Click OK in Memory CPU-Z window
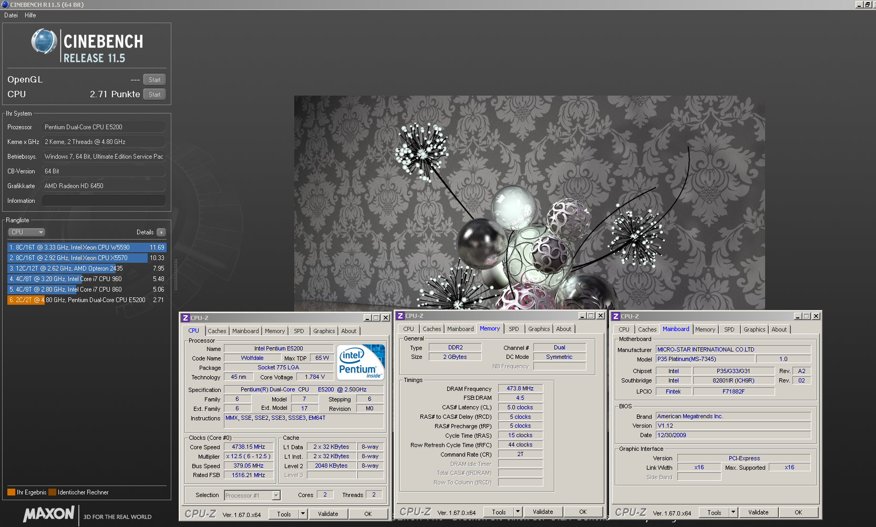 click(583, 512)
